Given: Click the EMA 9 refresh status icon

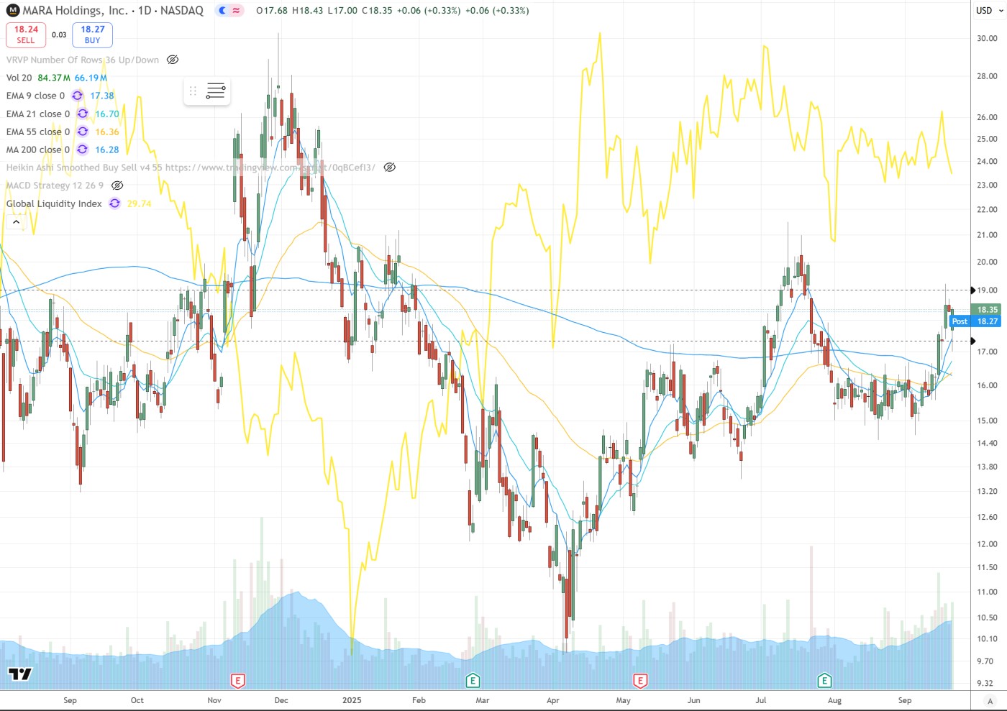Looking at the screenshot, I should pos(77,96).
